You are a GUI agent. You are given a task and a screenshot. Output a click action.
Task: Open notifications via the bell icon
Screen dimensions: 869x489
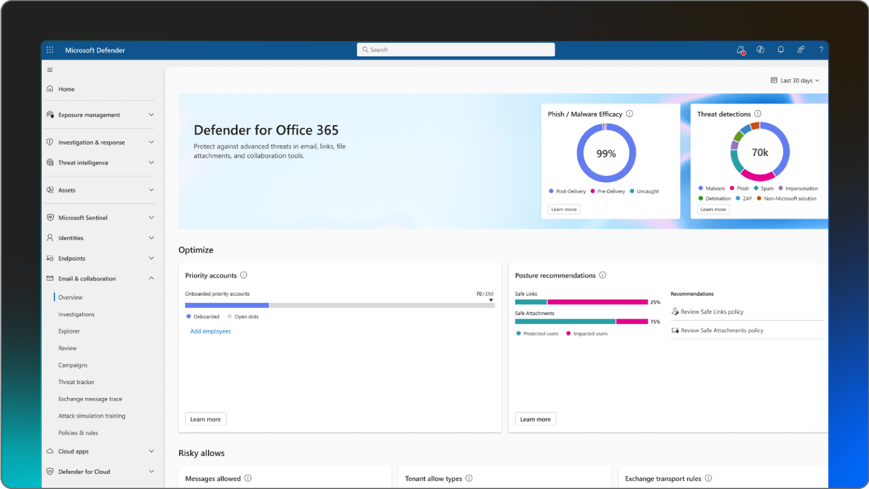coord(780,50)
